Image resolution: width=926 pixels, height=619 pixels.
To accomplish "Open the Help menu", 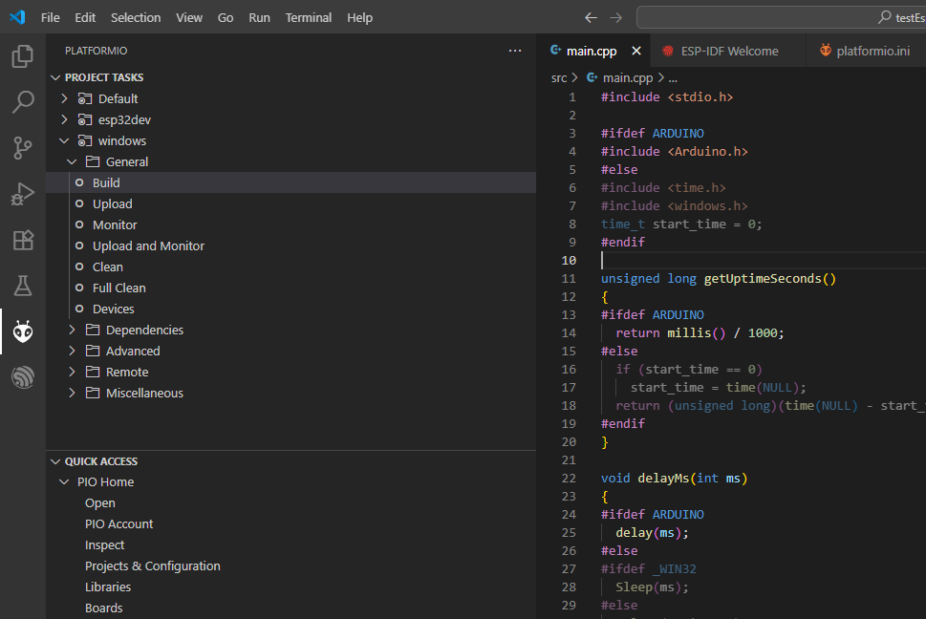I will [x=359, y=18].
